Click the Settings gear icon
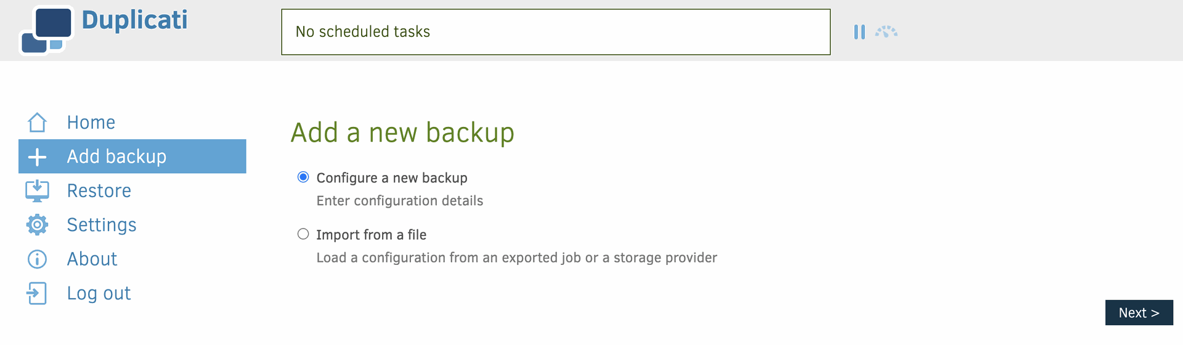The image size is (1183, 345). click(x=37, y=225)
